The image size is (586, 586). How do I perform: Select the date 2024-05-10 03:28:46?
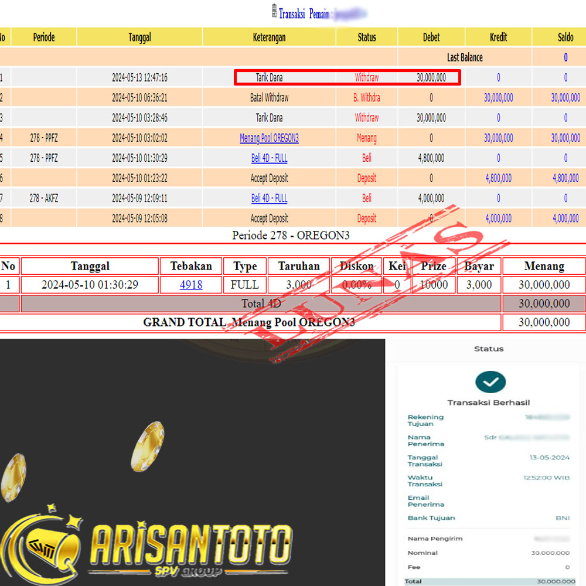139,118
